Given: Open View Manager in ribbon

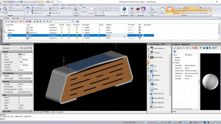Looking at the screenshot, I should (37, 8).
